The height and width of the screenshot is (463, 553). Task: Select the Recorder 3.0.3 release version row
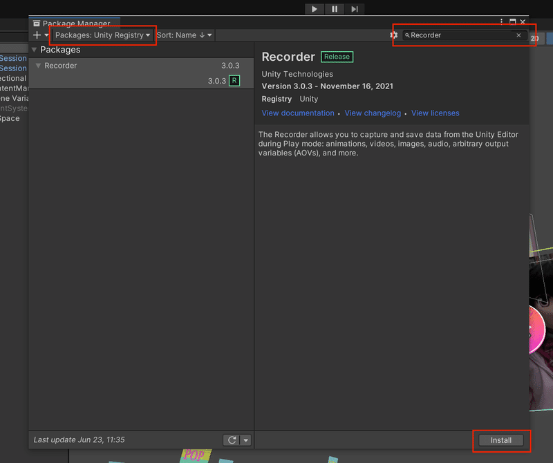[x=141, y=81]
